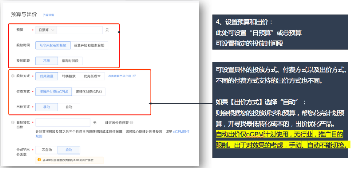Click warning icon in 分APP出价 notice
This screenshot has width=351, height=170.
(x=39, y=160)
